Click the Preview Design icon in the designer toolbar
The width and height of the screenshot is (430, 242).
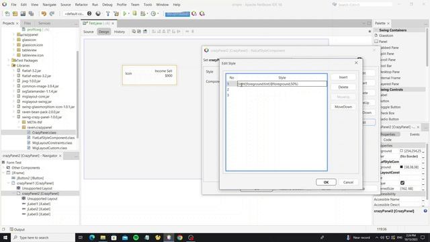pyautogui.click(x=145, y=32)
